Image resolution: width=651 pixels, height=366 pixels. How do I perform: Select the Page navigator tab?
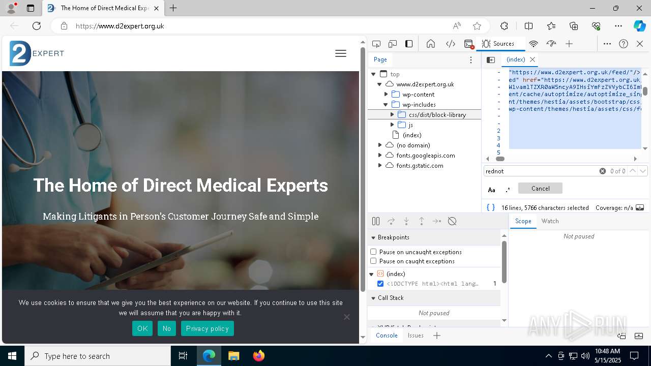point(380,59)
